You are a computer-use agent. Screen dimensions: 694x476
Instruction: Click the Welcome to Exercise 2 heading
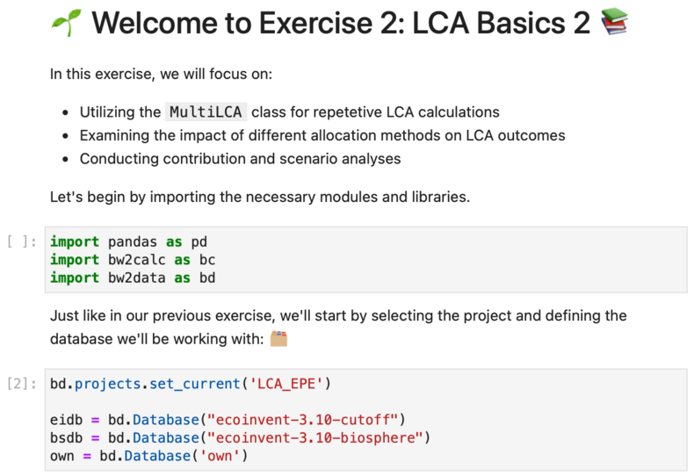[x=340, y=23]
